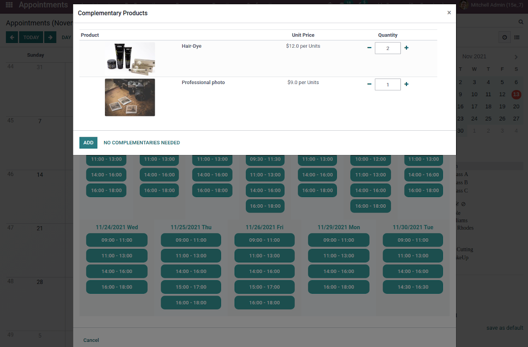
Task: Decrease Professional photo quantity with minus icon
Action: point(369,84)
